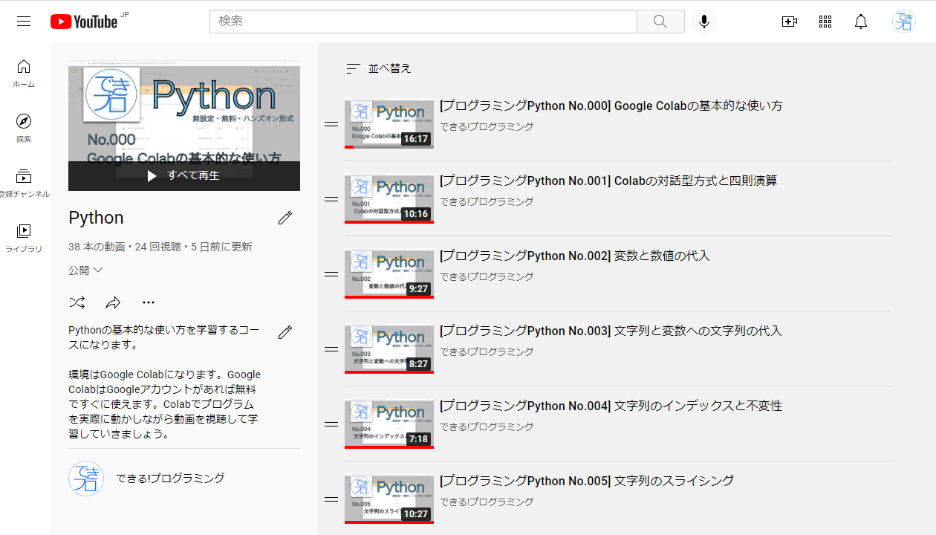Click the search input field
Screen dimensions: 936x535
coord(423,22)
